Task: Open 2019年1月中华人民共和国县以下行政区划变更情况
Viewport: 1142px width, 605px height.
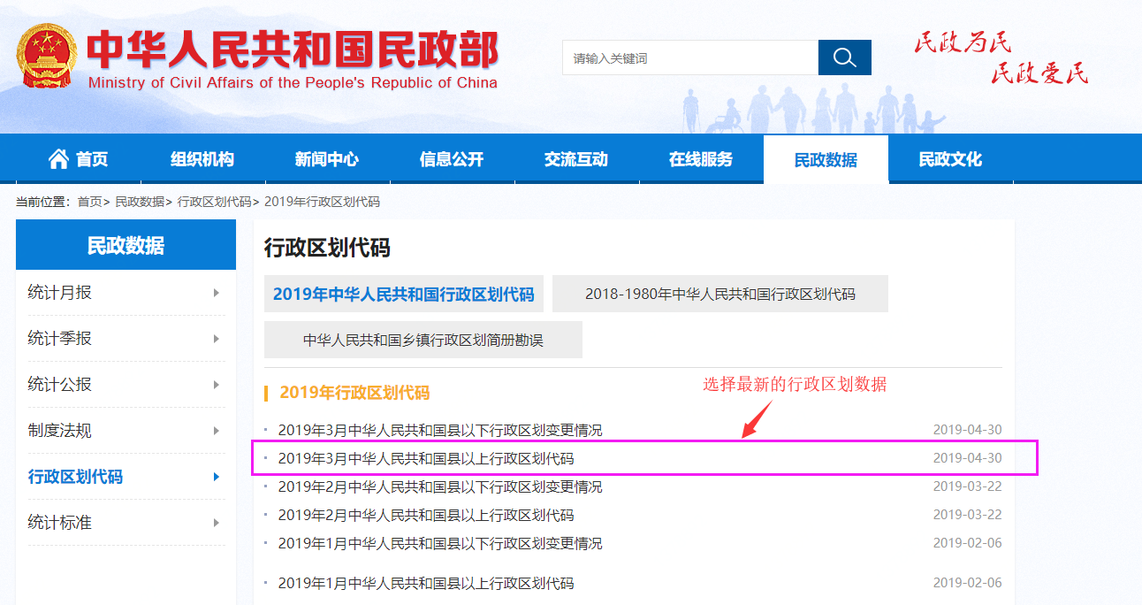Action: [x=440, y=544]
